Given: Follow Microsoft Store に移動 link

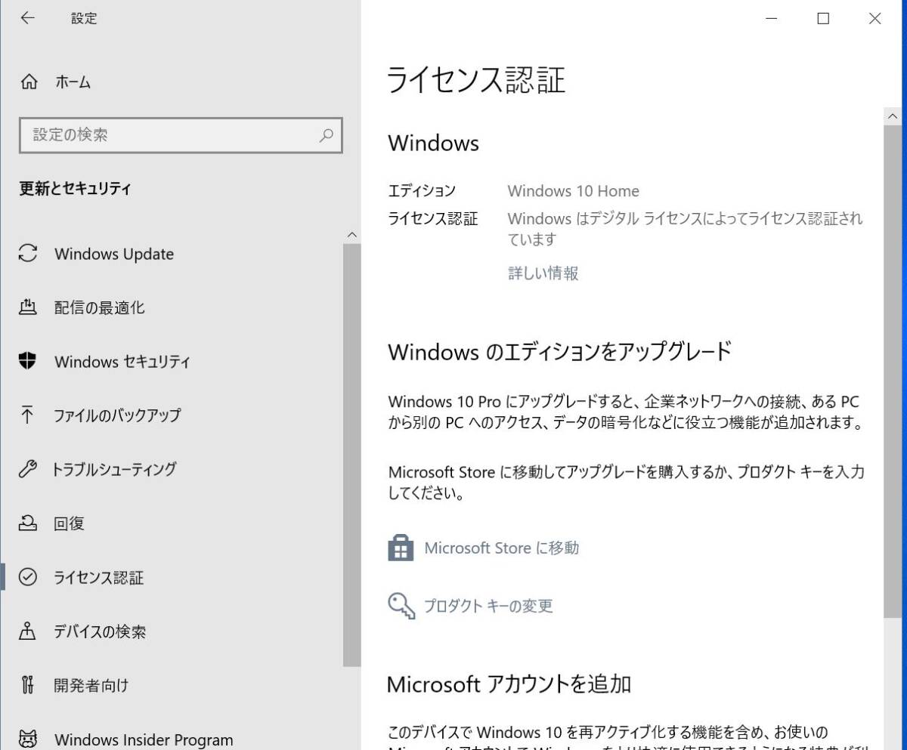Looking at the screenshot, I should point(502,548).
